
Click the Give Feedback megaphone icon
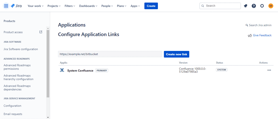coord(250,35)
